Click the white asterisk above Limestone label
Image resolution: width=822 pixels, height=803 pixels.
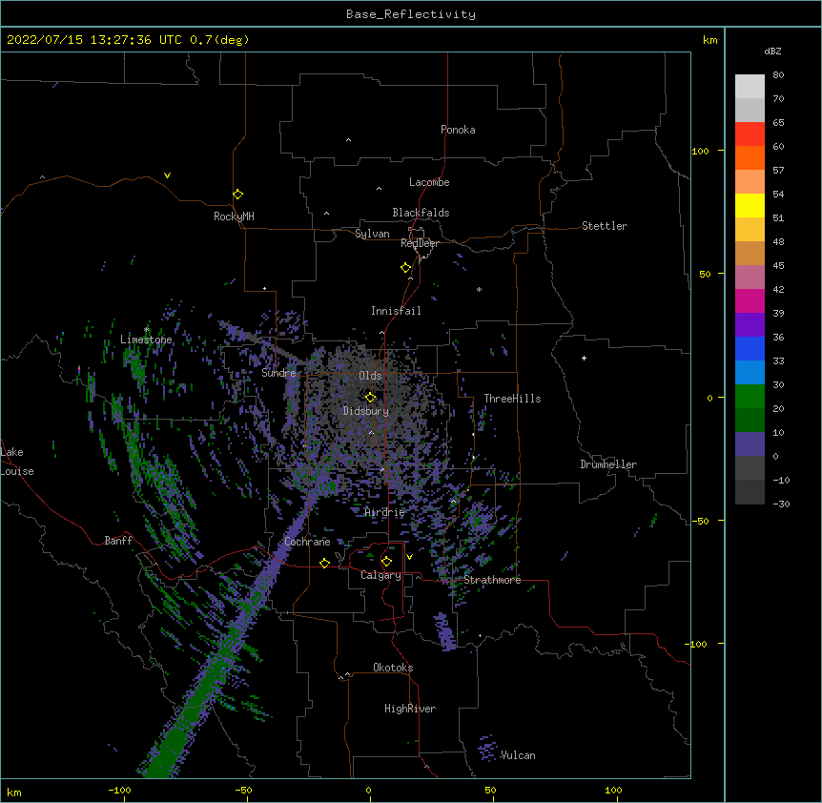(x=146, y=330)
